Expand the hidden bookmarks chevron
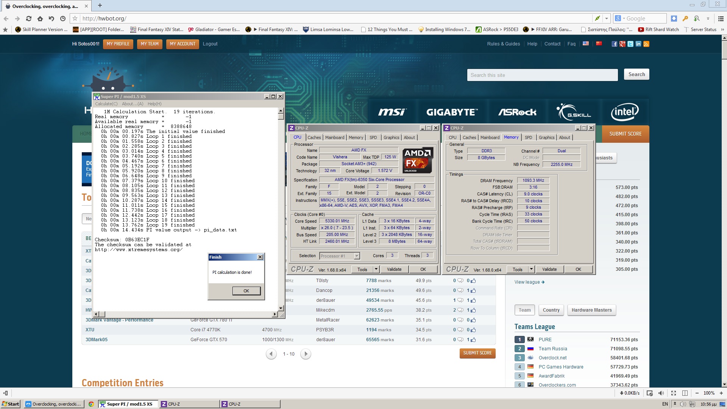This screenshot has height=409, width=727. [x=722, y=29]
